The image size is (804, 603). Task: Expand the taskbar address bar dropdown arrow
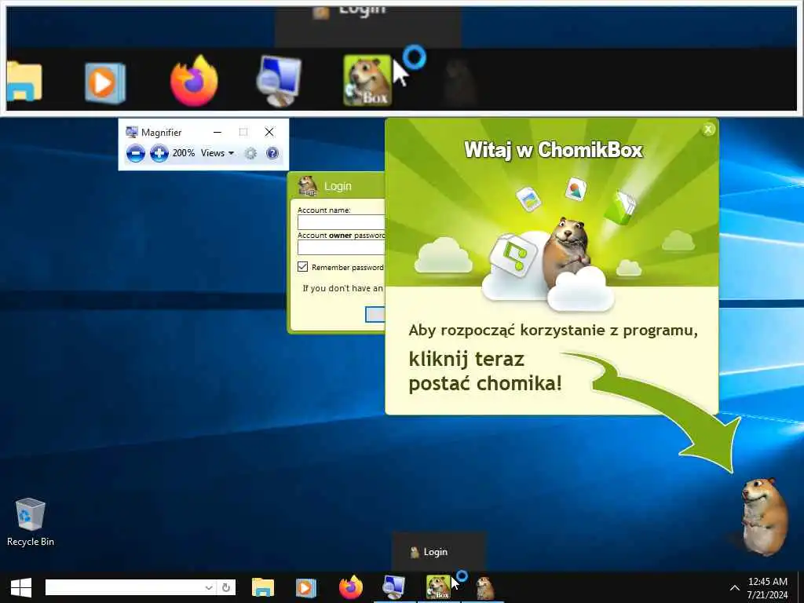209,587
